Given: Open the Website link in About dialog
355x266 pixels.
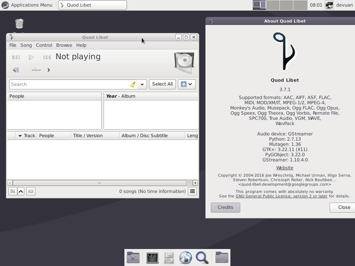Looking at the screenshot, I should 285,168.
